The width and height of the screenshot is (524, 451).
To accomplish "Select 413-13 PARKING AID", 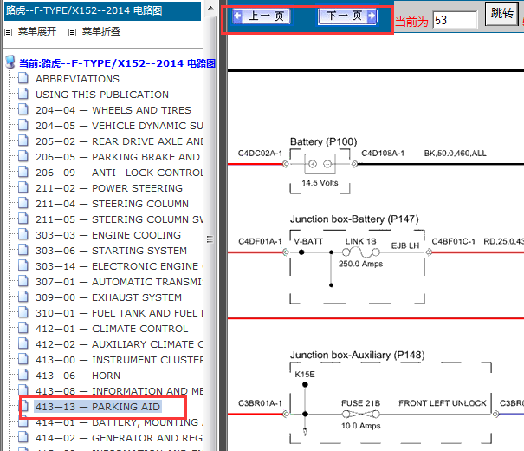I will (x=98, y=407).
